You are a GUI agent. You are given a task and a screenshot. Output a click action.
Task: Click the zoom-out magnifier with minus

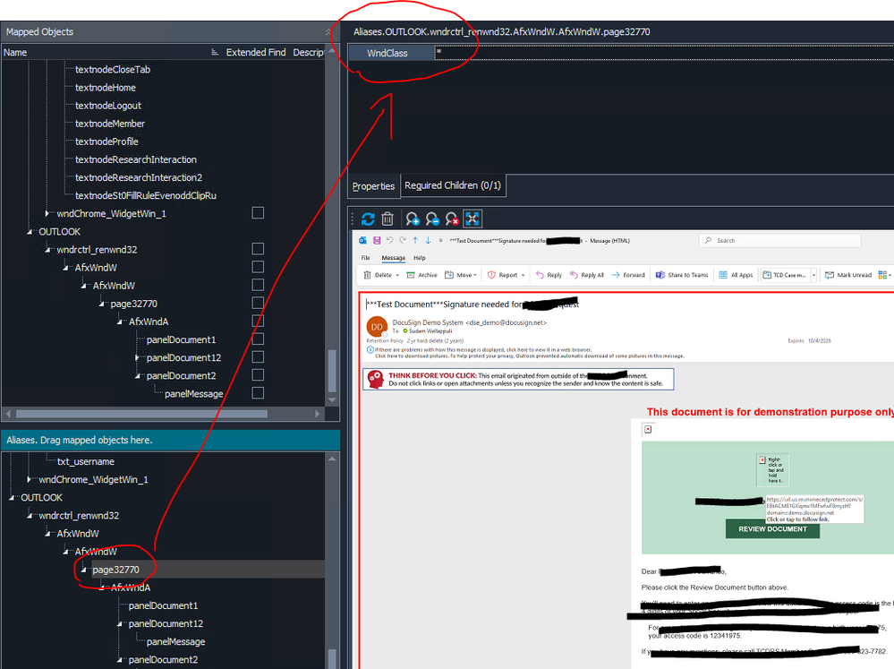tap(432, 219)
